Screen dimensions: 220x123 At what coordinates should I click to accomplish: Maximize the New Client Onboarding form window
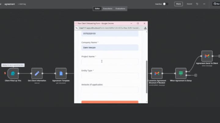(138, 23)
